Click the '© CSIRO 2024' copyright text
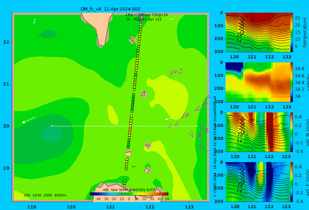Screen dimensions: 309x210 pos(215,185)
